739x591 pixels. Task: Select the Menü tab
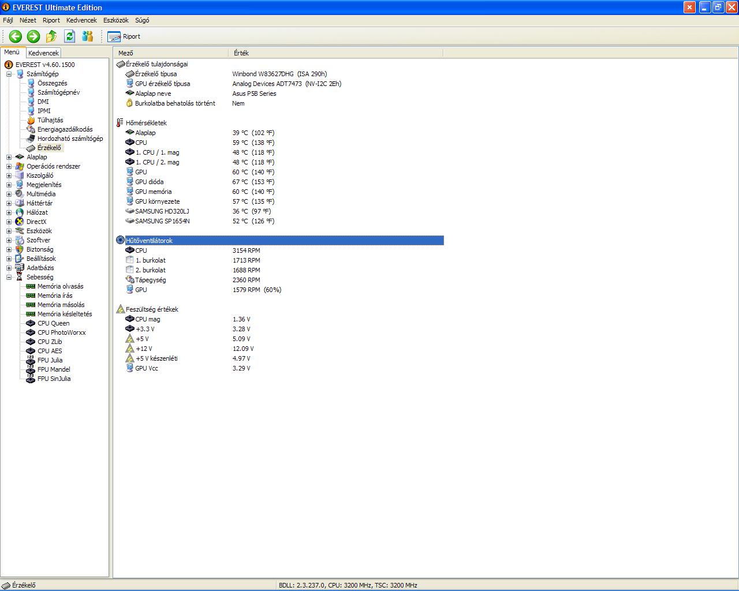12,52
